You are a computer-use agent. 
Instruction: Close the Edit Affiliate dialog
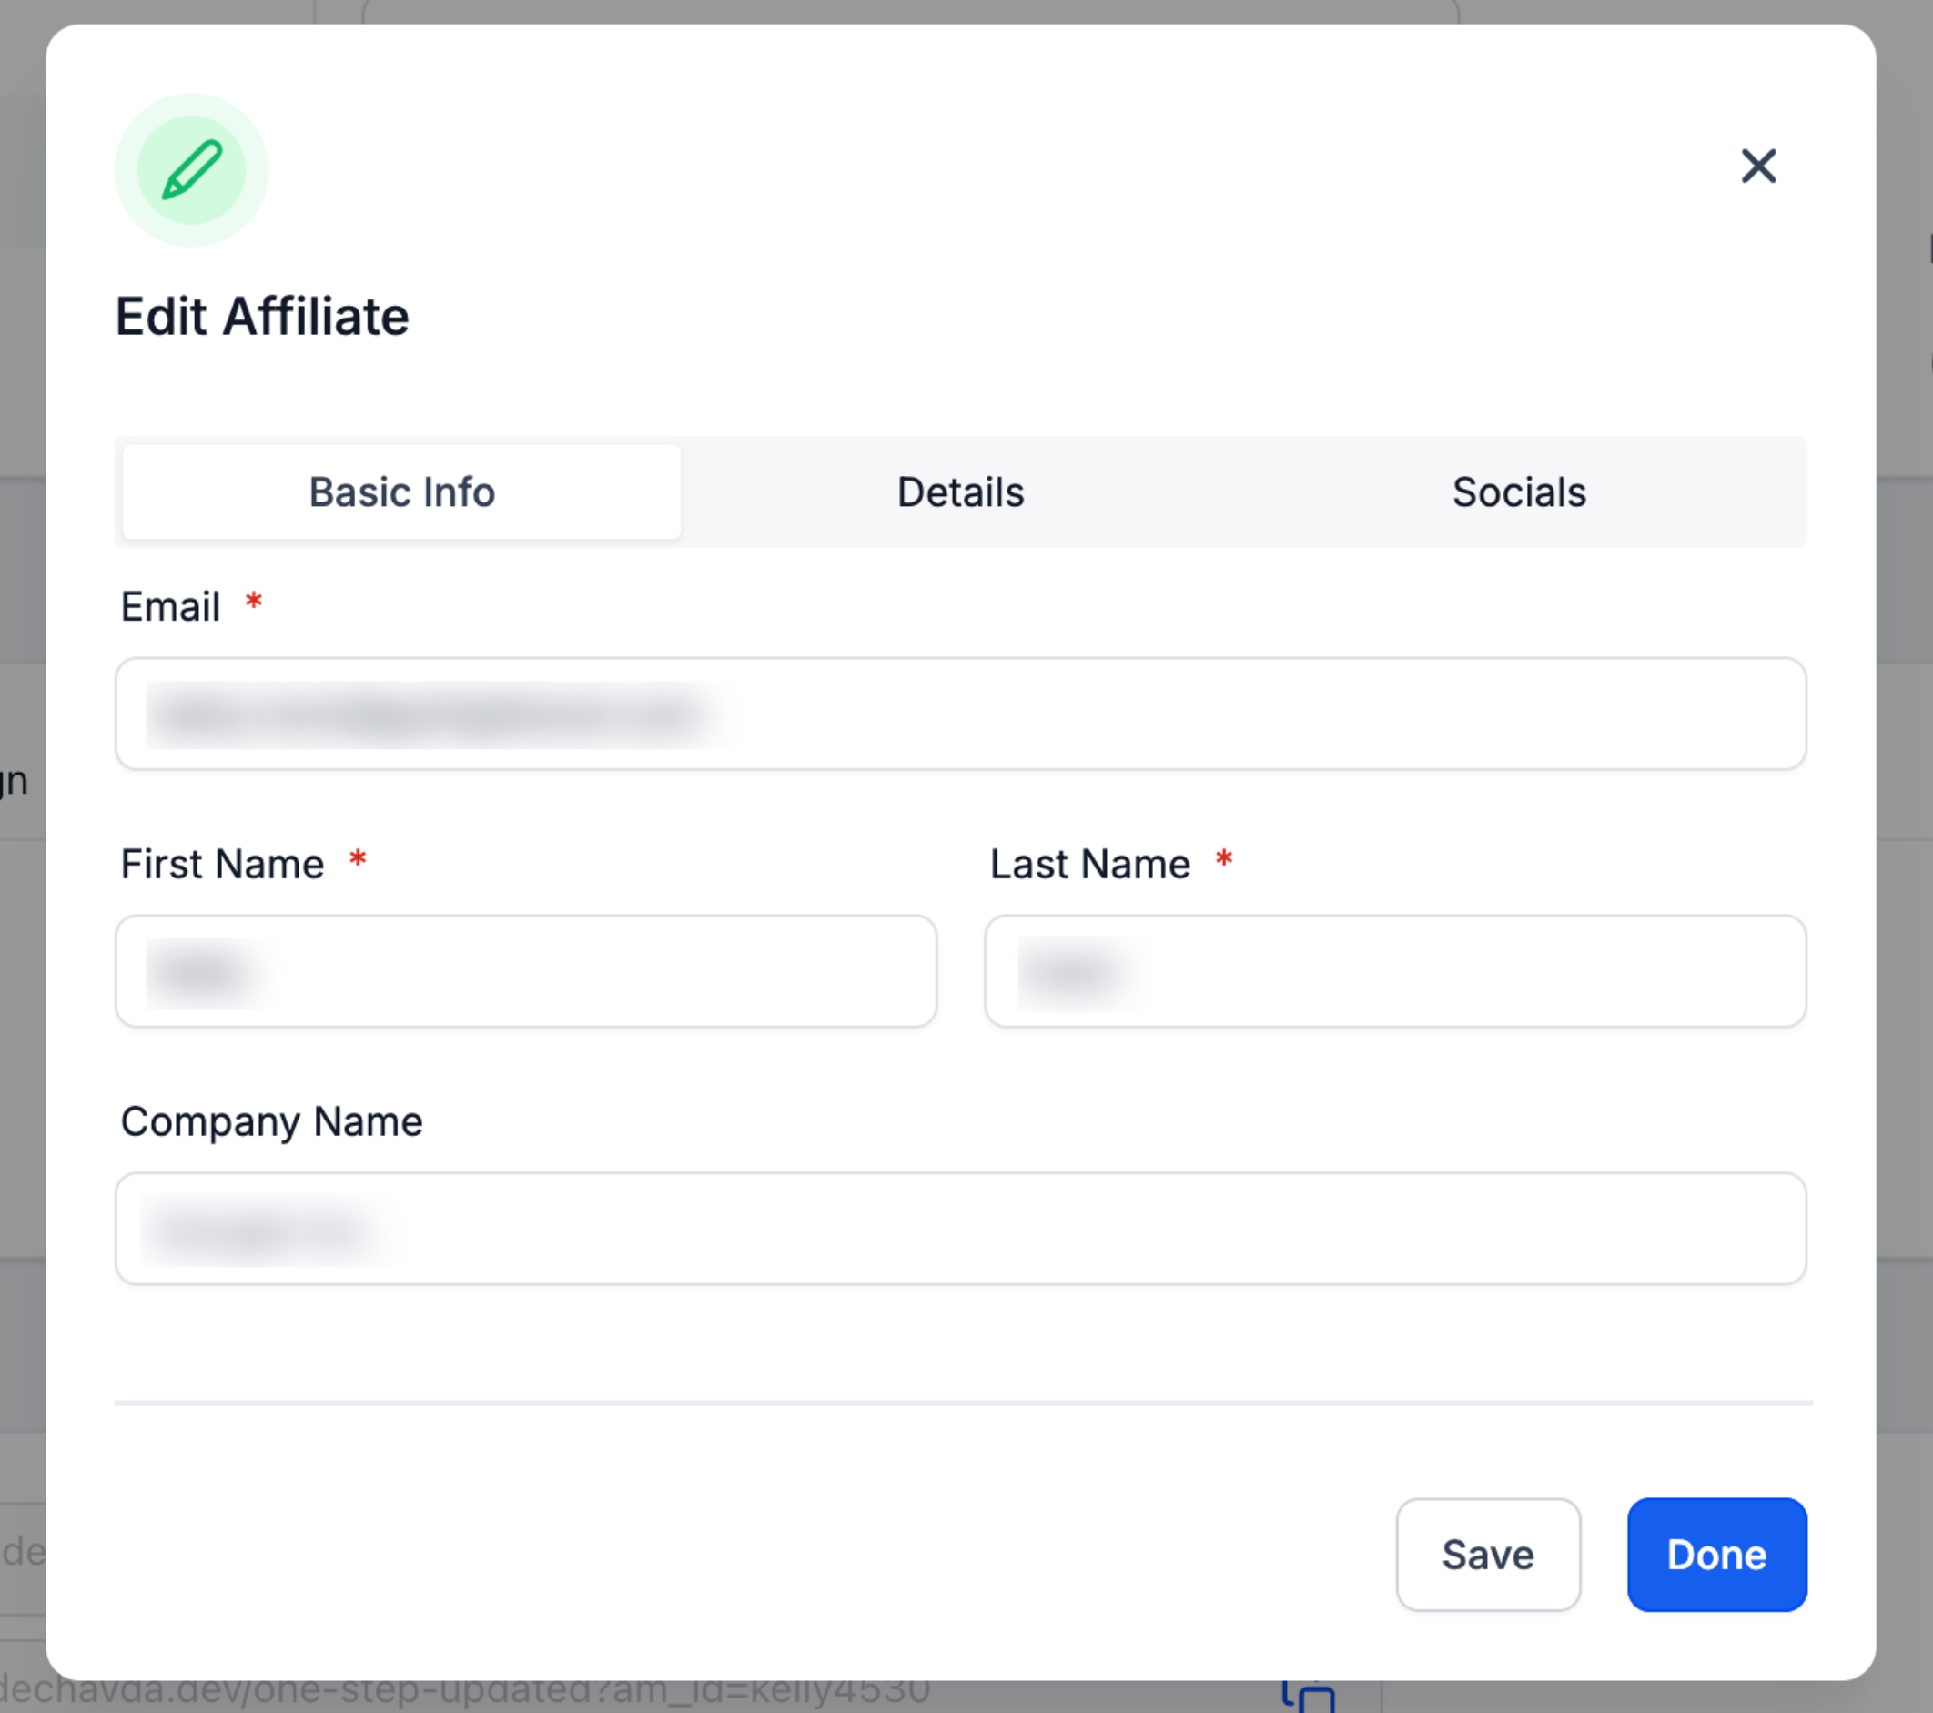pyautogui.click(x=1758, y=167)
